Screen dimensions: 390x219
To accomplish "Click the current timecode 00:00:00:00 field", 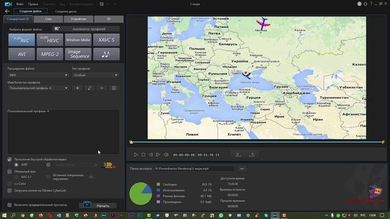I will (x=184, y=155).
